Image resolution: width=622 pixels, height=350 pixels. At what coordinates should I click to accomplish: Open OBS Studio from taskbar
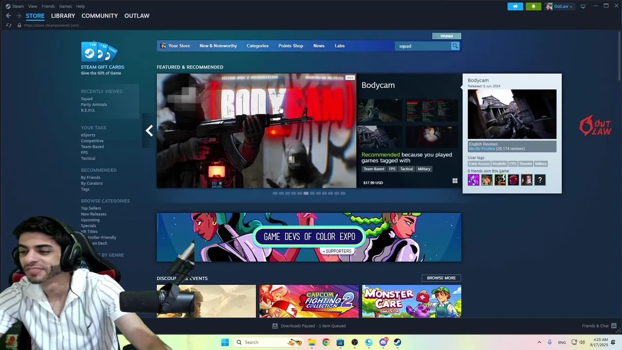(355, 342)
